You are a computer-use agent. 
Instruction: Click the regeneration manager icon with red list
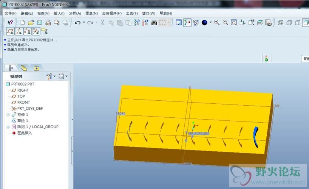pos(145,22)
